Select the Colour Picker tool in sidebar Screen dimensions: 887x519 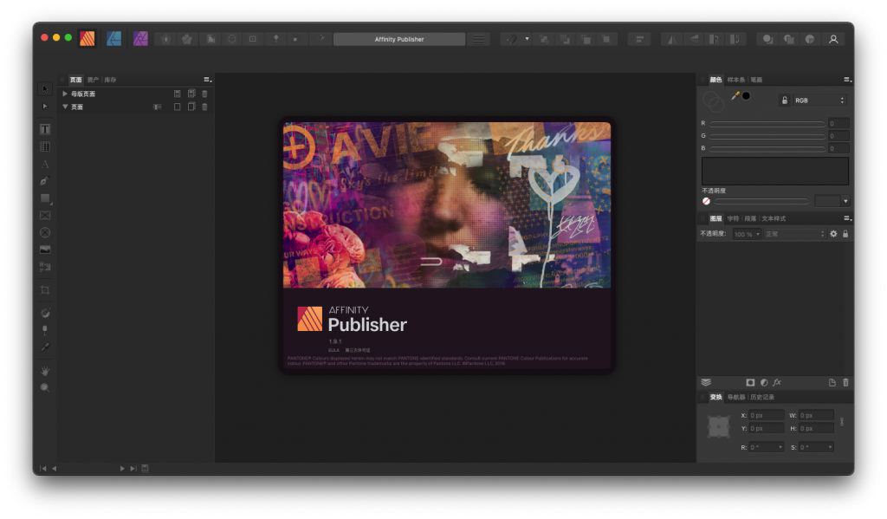(x=45, y=347)
